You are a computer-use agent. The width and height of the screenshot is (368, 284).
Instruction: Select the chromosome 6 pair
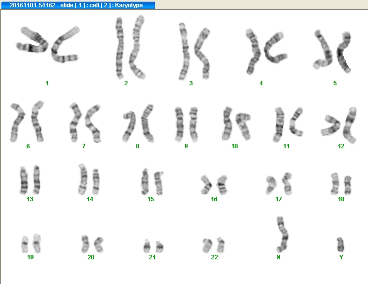(x=27, y=122)
